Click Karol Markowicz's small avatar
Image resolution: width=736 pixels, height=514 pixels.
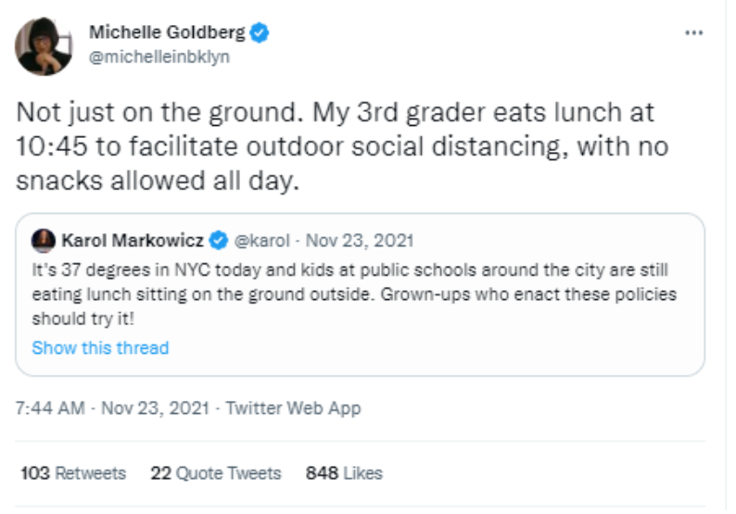(43, 242)
